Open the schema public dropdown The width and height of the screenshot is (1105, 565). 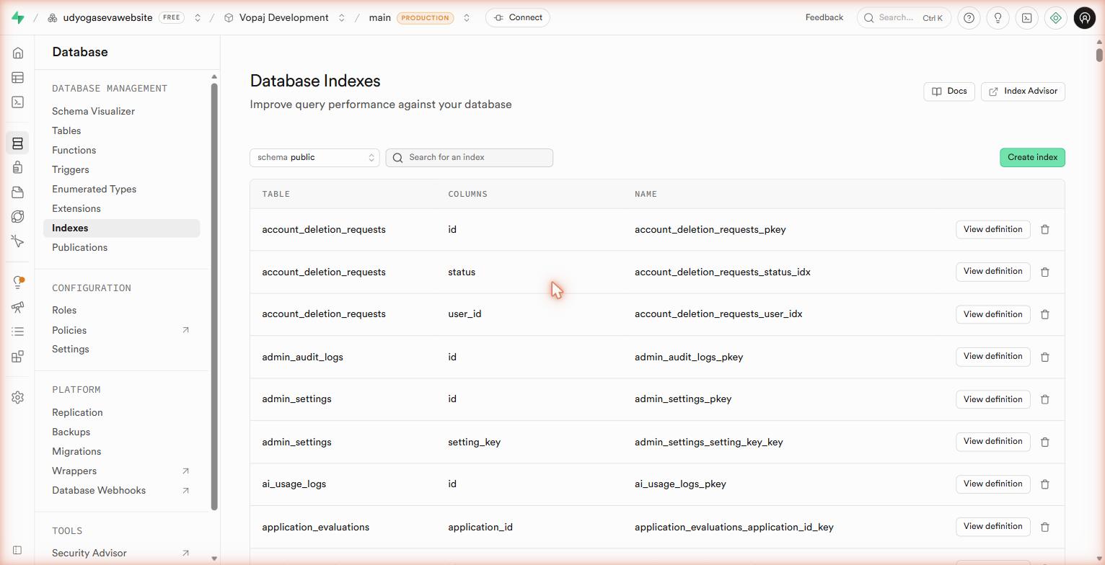coord(314,157)
